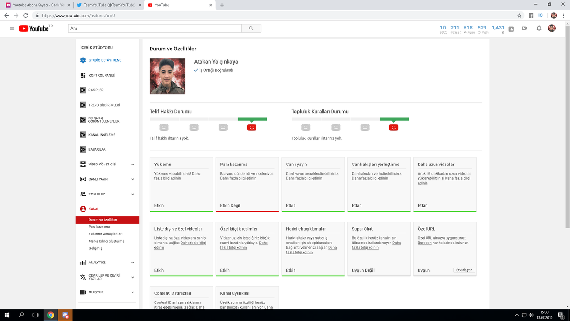The image size is (570, 321).
Task: Bookmark this page with the star icon
Action: (x=519, y=15)
